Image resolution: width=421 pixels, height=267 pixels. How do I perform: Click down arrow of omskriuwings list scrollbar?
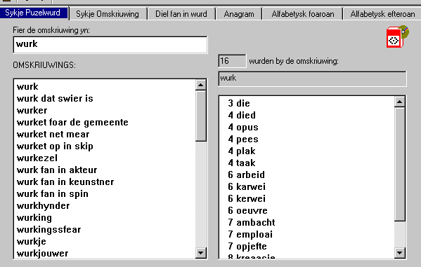tap(201, 252)
